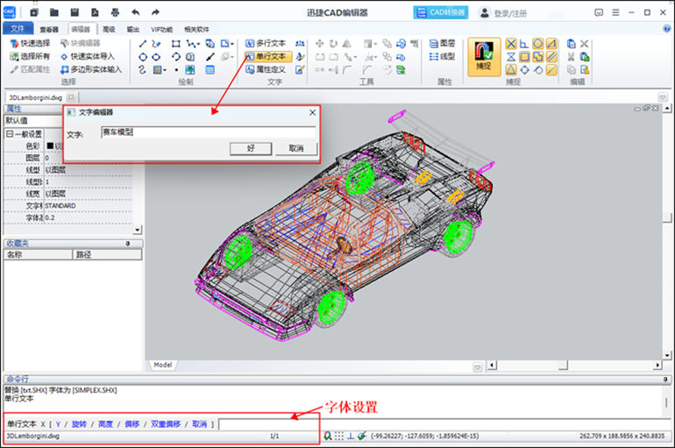The height and width of the screenshot is (448, 675).
Task: Click the layout tabs chevron near Model
Action: (478, 367)
